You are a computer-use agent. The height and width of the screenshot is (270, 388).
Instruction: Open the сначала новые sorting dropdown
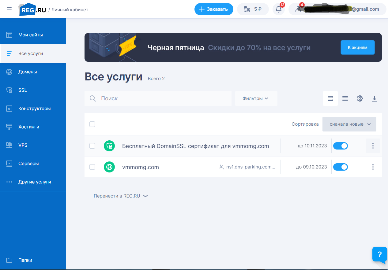[349, 124]
